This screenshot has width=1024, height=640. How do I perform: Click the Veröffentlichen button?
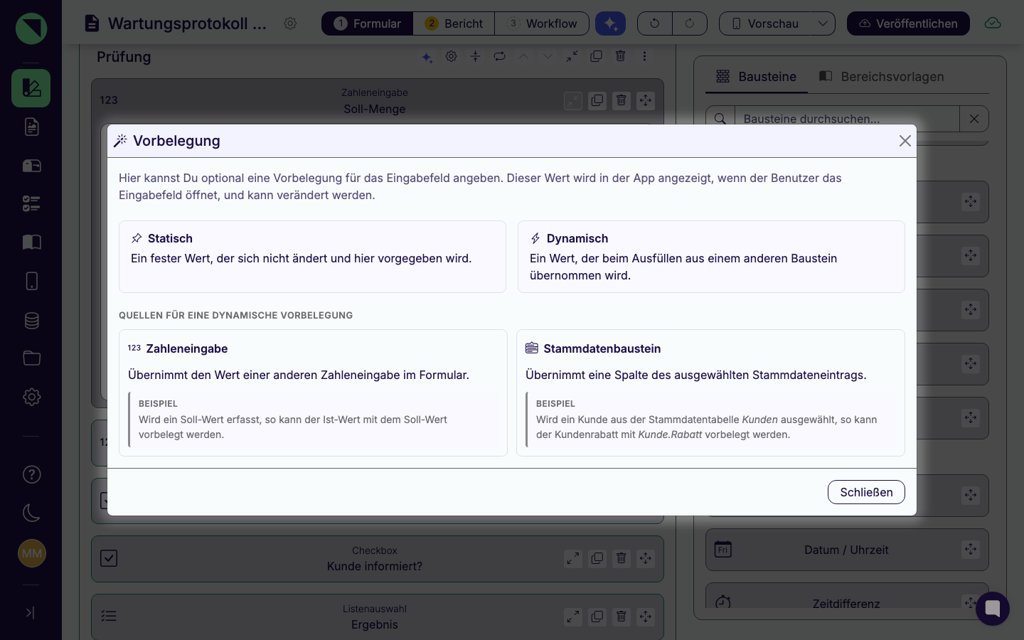(x=908, y=23)
